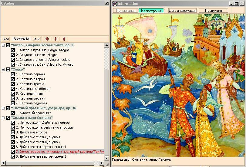Uncheck "Светлый праздник", увертюра checkbox

[8, 108]
